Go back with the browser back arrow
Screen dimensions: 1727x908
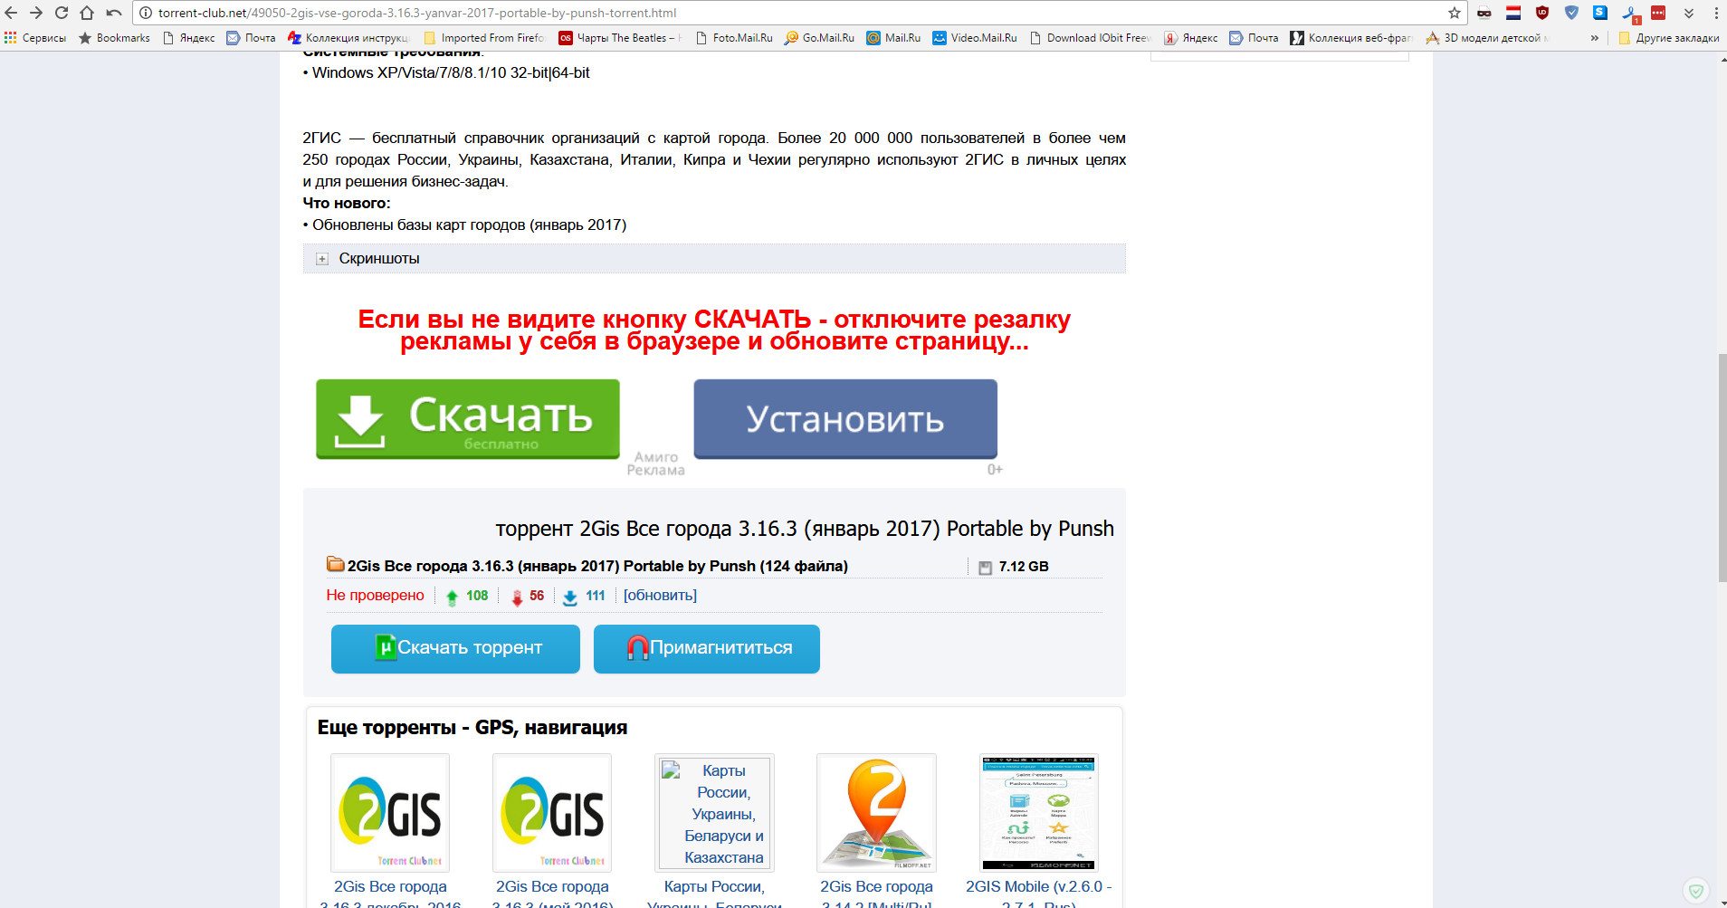[x=11, y=13]
